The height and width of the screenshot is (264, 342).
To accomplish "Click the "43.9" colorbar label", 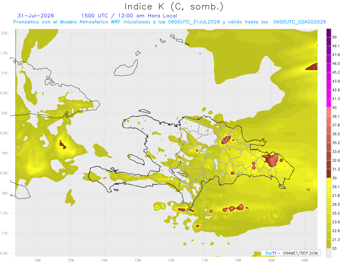I will click(x=336, y=81).
